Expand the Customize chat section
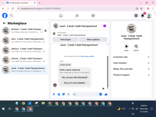 click(131, 57)
